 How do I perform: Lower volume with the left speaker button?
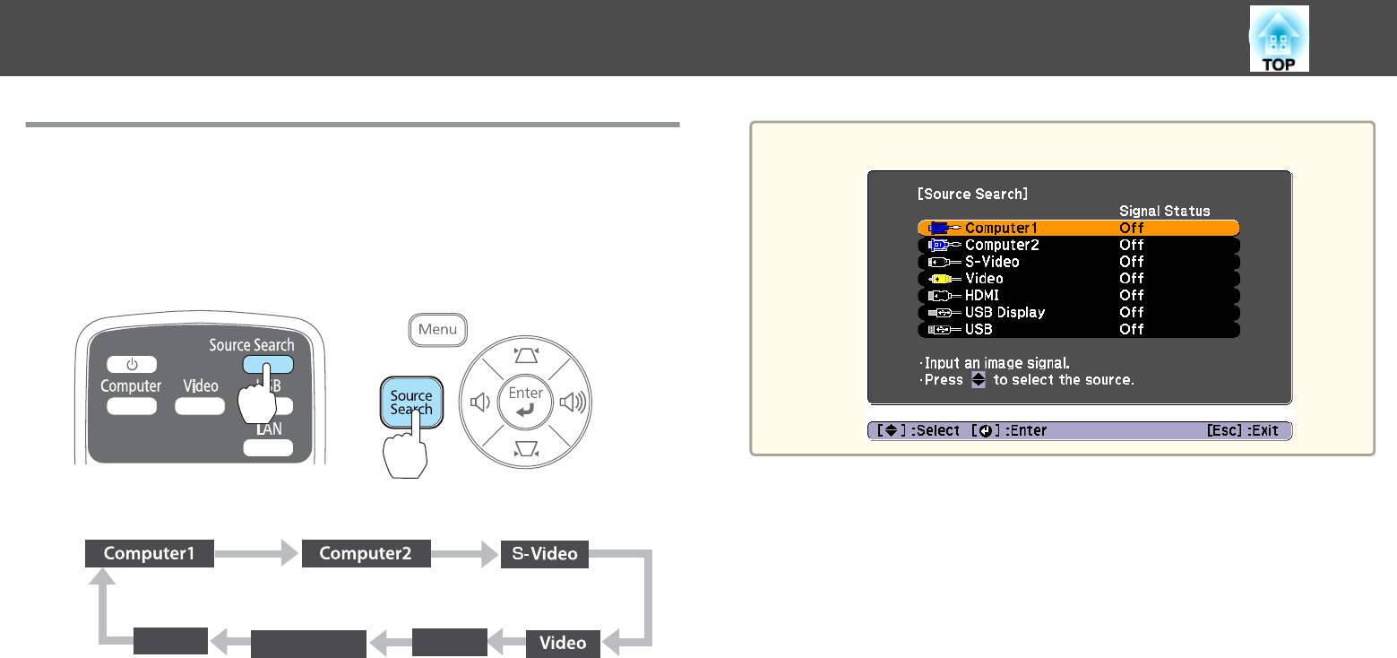tap(479, 403)
